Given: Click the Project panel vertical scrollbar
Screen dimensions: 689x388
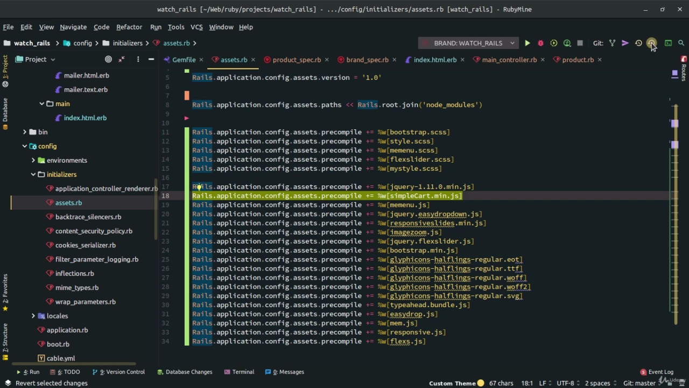Looking at the screenshot, I should click(x=156, y=209).
